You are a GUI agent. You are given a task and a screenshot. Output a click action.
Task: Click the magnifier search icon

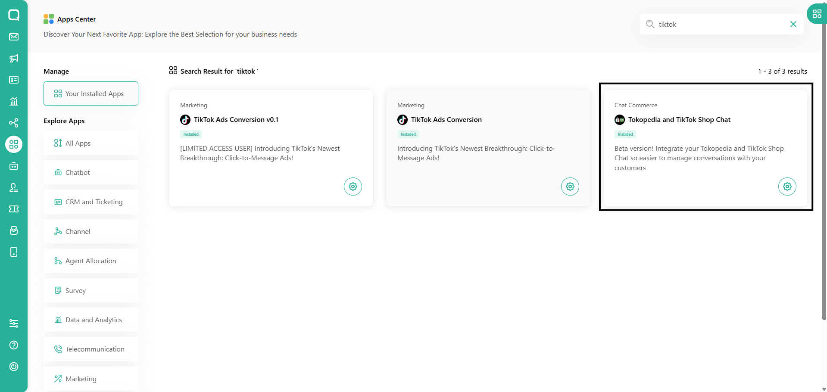(x=650, y=24)
